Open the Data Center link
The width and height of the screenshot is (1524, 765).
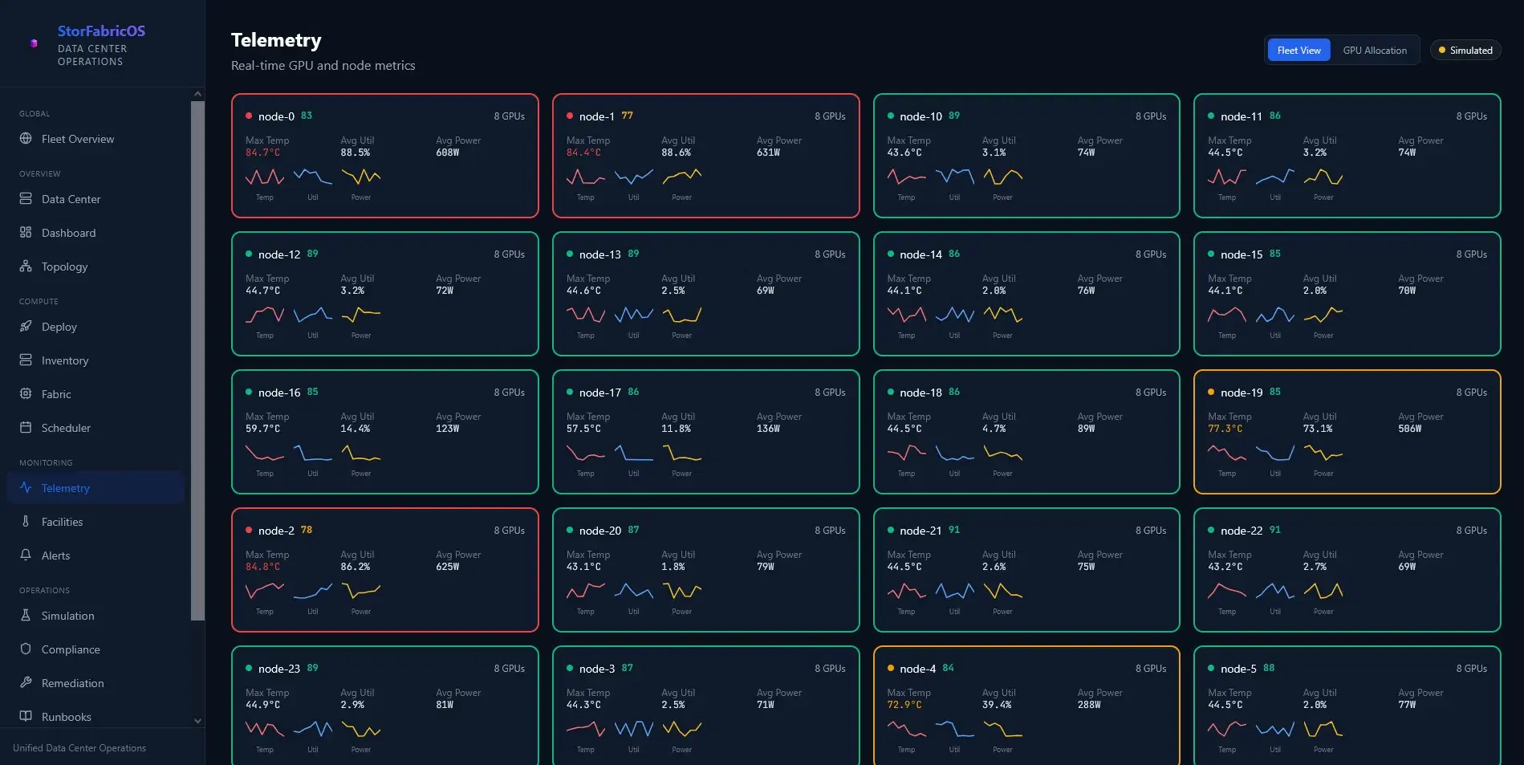(95, 199)
